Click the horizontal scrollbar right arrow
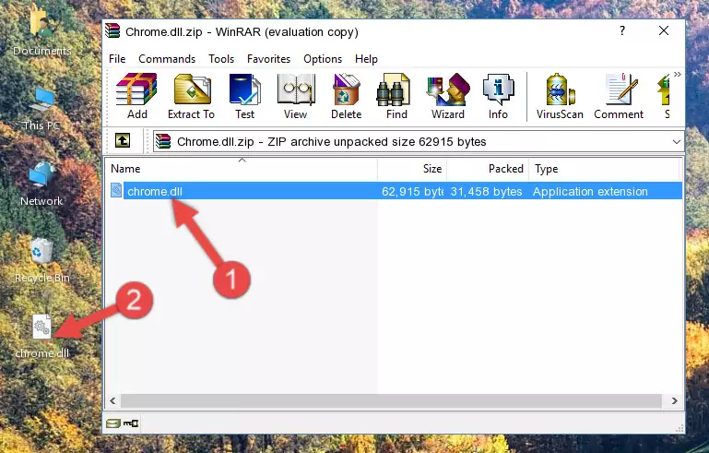The height and width of the screenshot is (453, 709). coord(674,400)
